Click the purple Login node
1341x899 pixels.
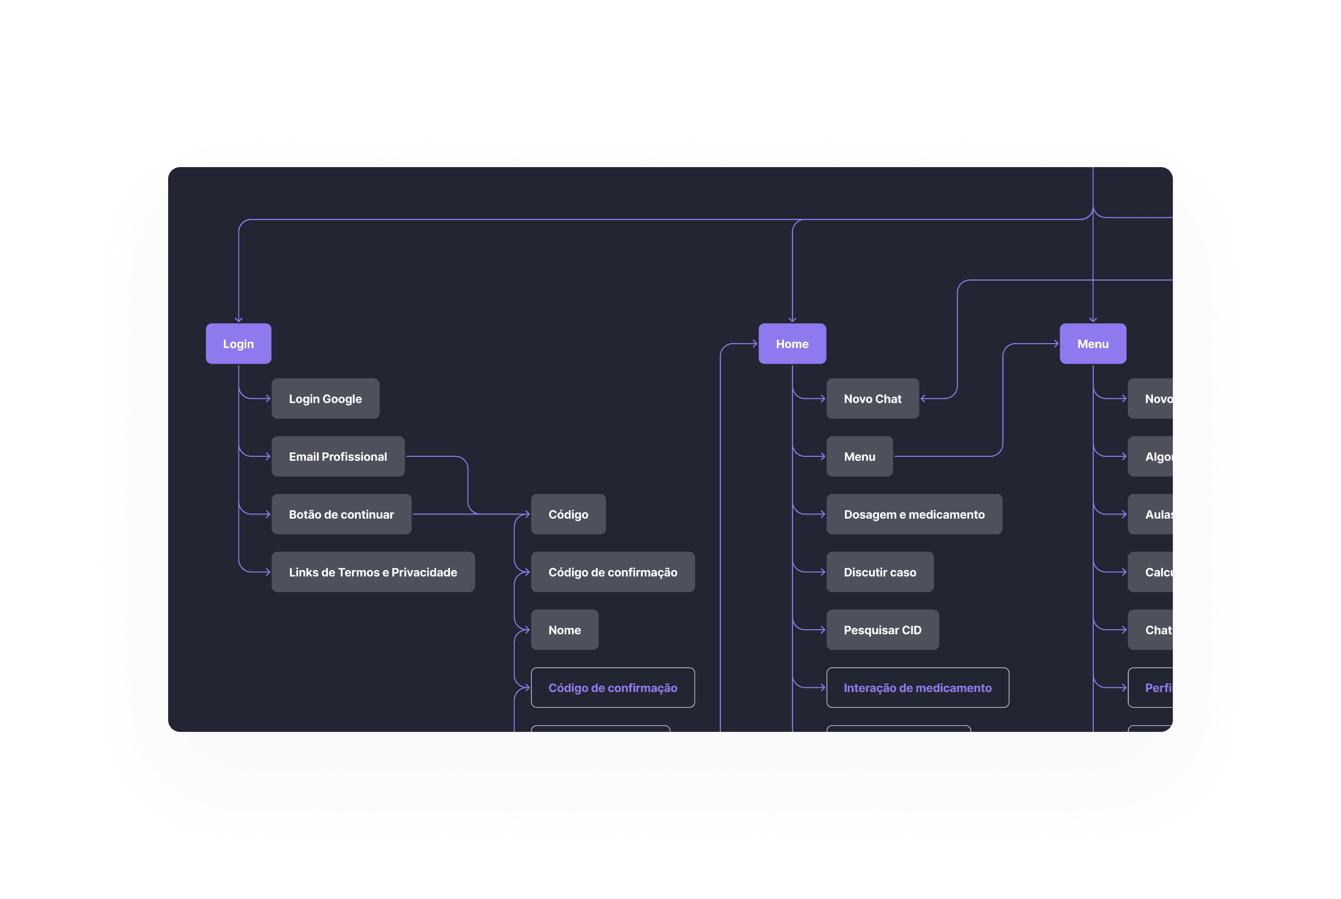pos(238,344)
